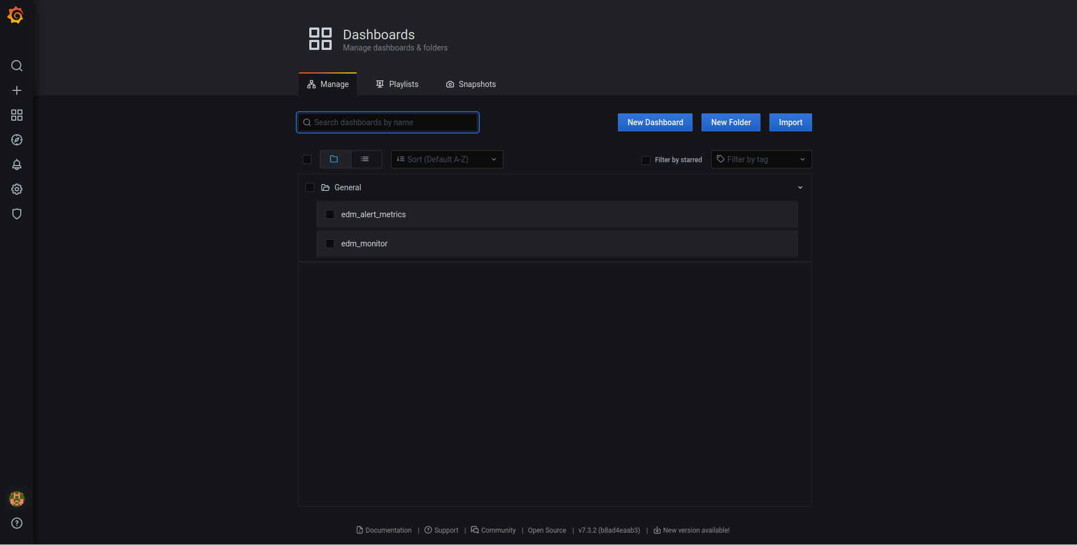Select the edm_monitor checkbox
This screenshot has height=545, width=1077.
(x=330, y=244)
